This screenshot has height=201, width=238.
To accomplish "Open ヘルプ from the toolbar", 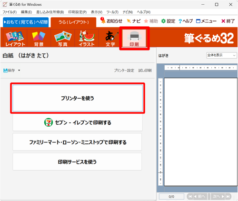I will coord(186,21).
